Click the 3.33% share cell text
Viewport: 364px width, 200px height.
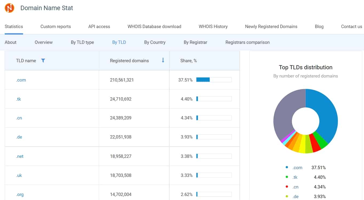pos(187,175)
